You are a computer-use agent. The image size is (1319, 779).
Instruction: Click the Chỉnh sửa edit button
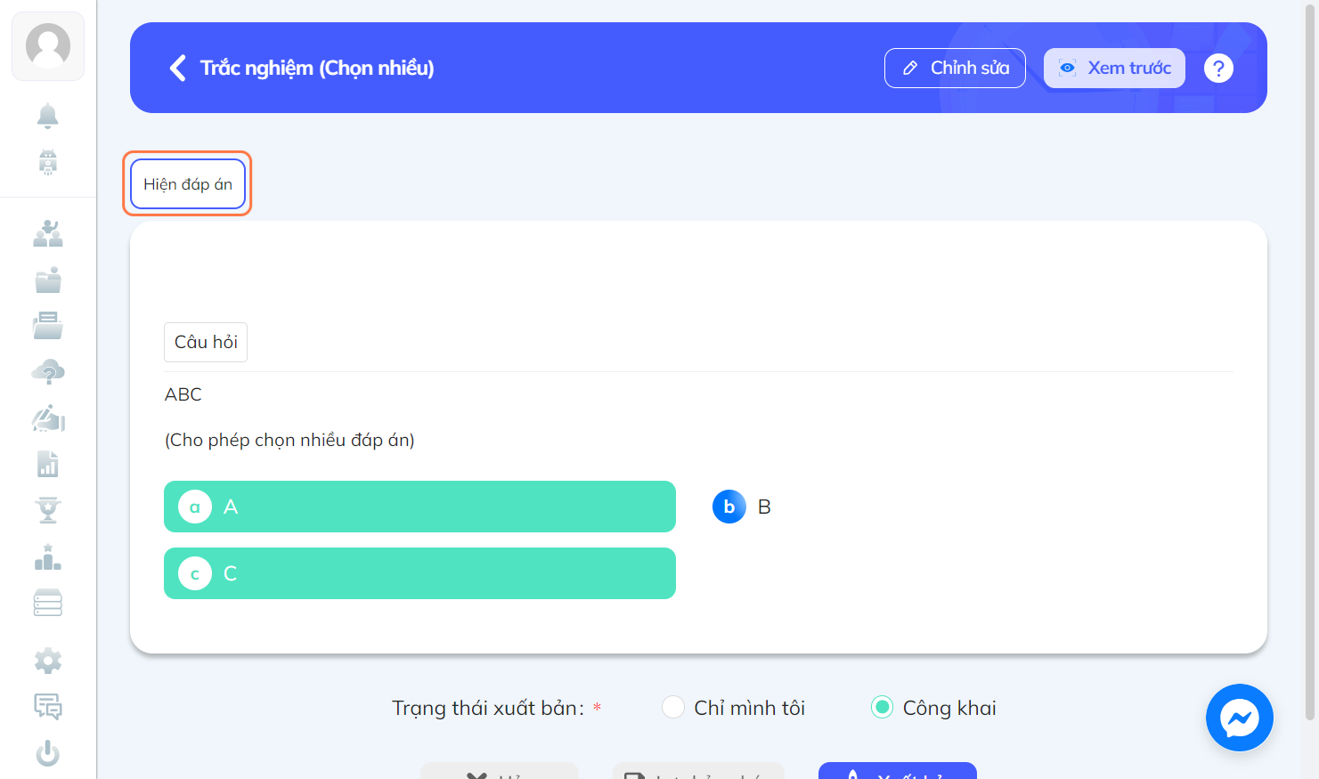[955, 68]
